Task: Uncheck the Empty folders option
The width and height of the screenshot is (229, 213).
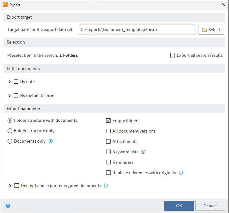Action: coord(108,121)
